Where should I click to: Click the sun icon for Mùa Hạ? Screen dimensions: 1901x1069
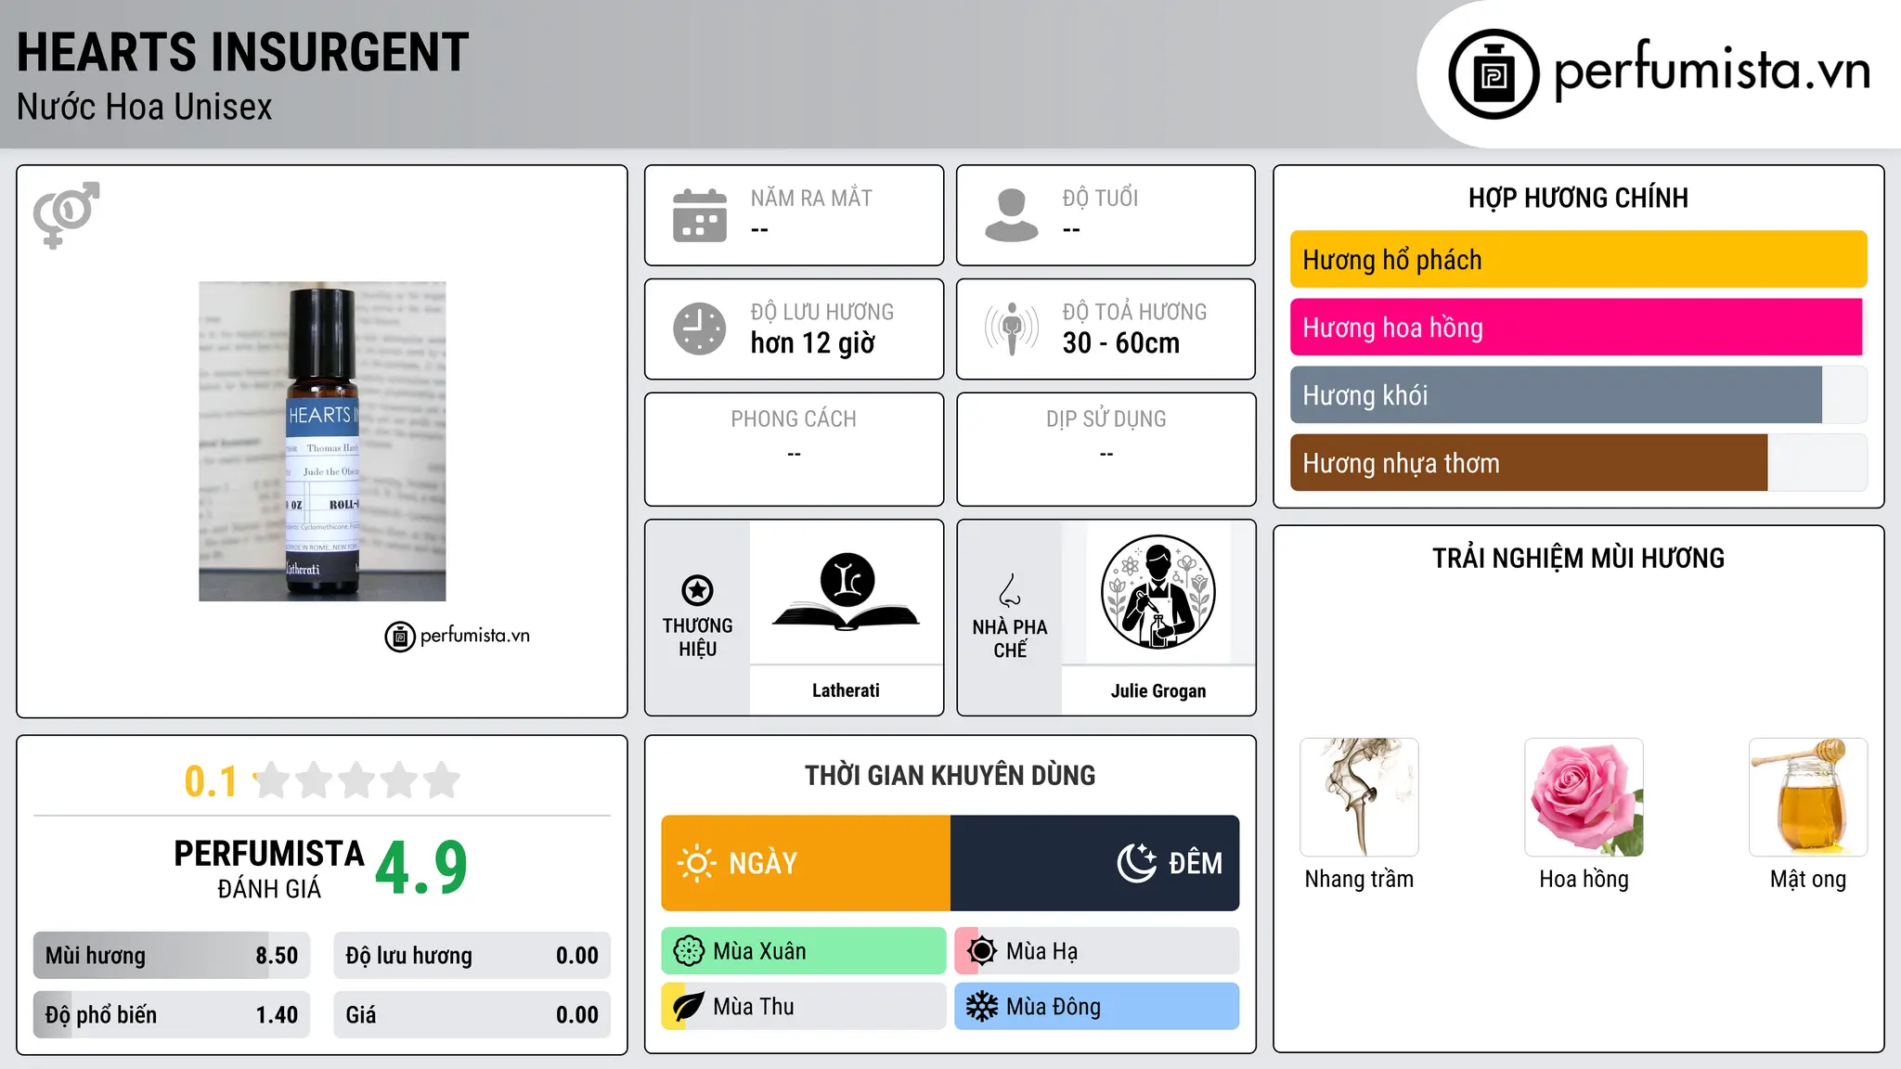click(982, 951)
